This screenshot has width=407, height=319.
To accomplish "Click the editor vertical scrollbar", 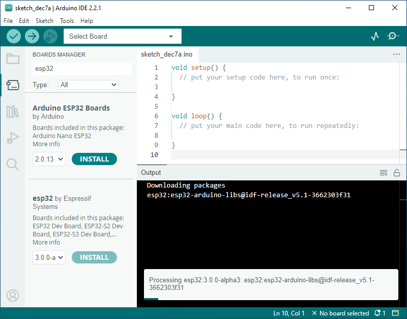I will 403,113.
